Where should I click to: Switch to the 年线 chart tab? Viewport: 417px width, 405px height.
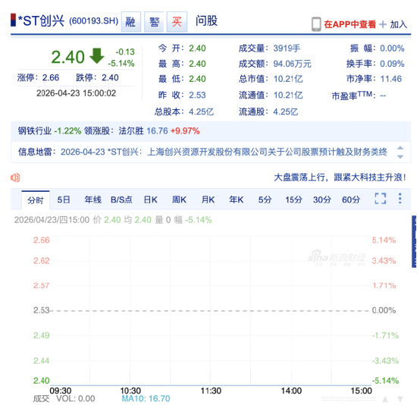(x=92, y=199)
